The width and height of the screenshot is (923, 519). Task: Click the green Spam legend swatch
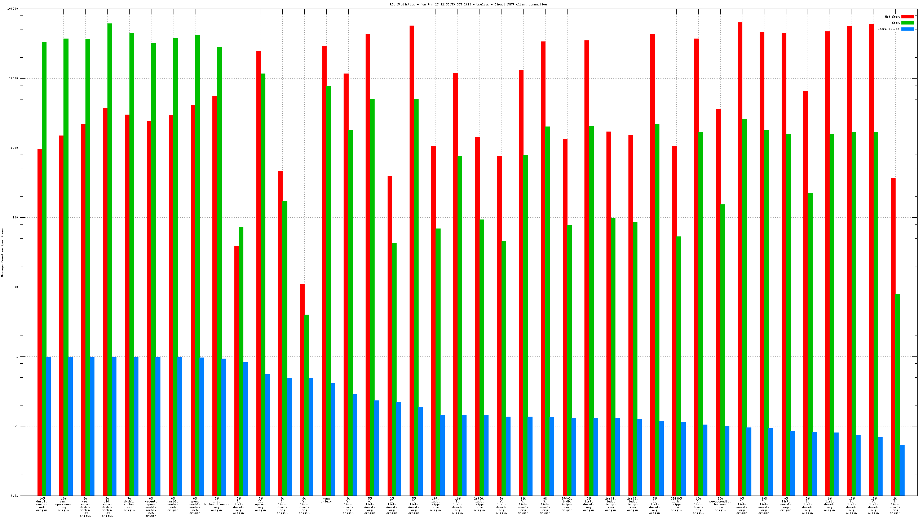point(907,23)
